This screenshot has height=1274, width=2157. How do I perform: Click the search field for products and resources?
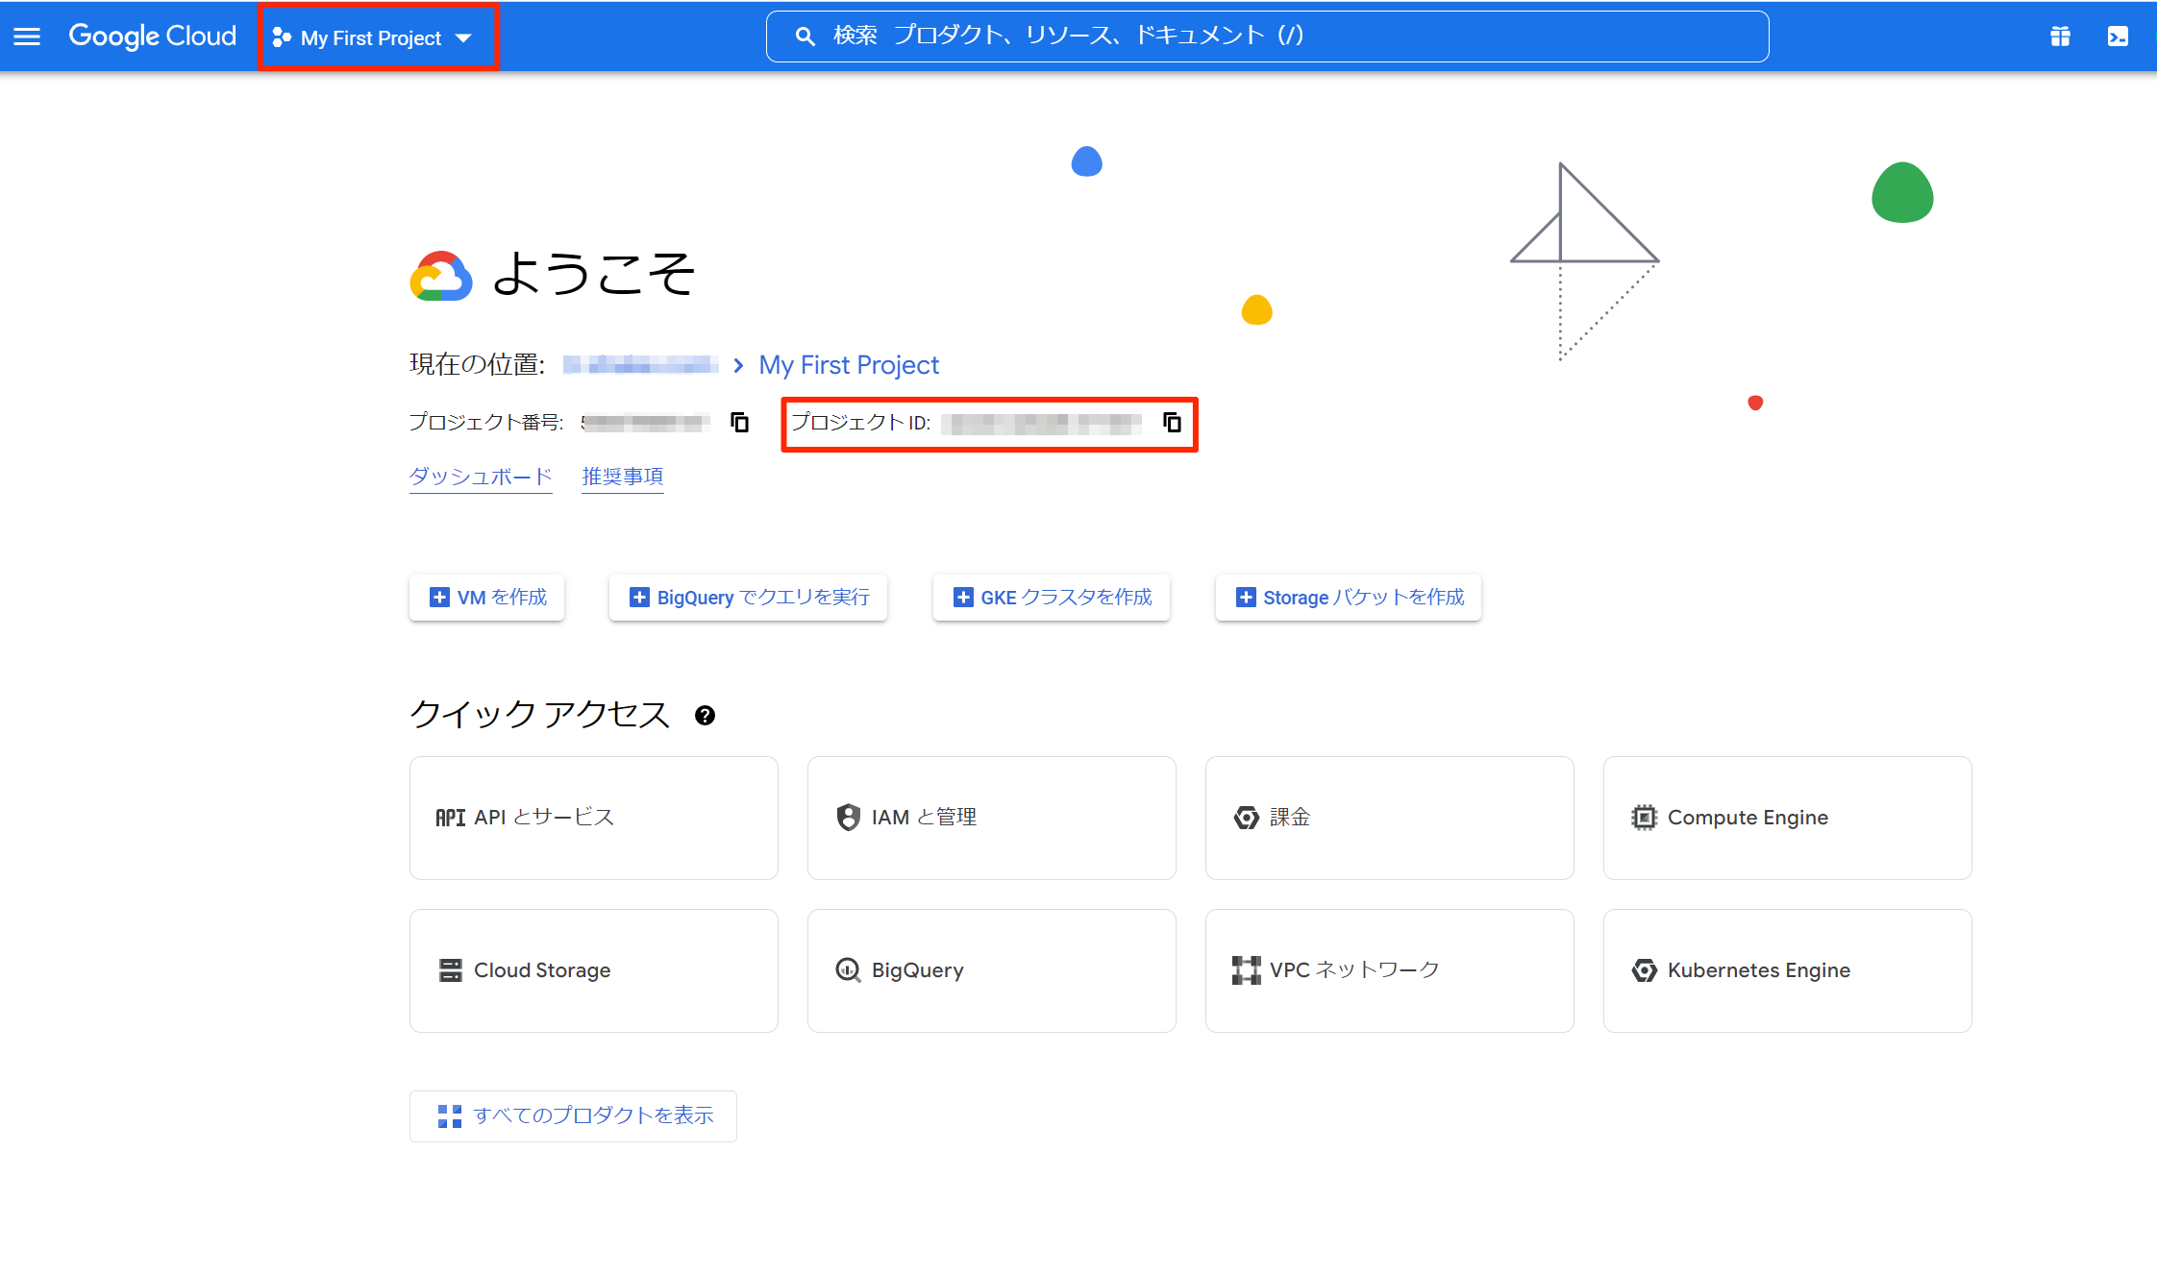pyautogui.click(x=1267, y=37)
